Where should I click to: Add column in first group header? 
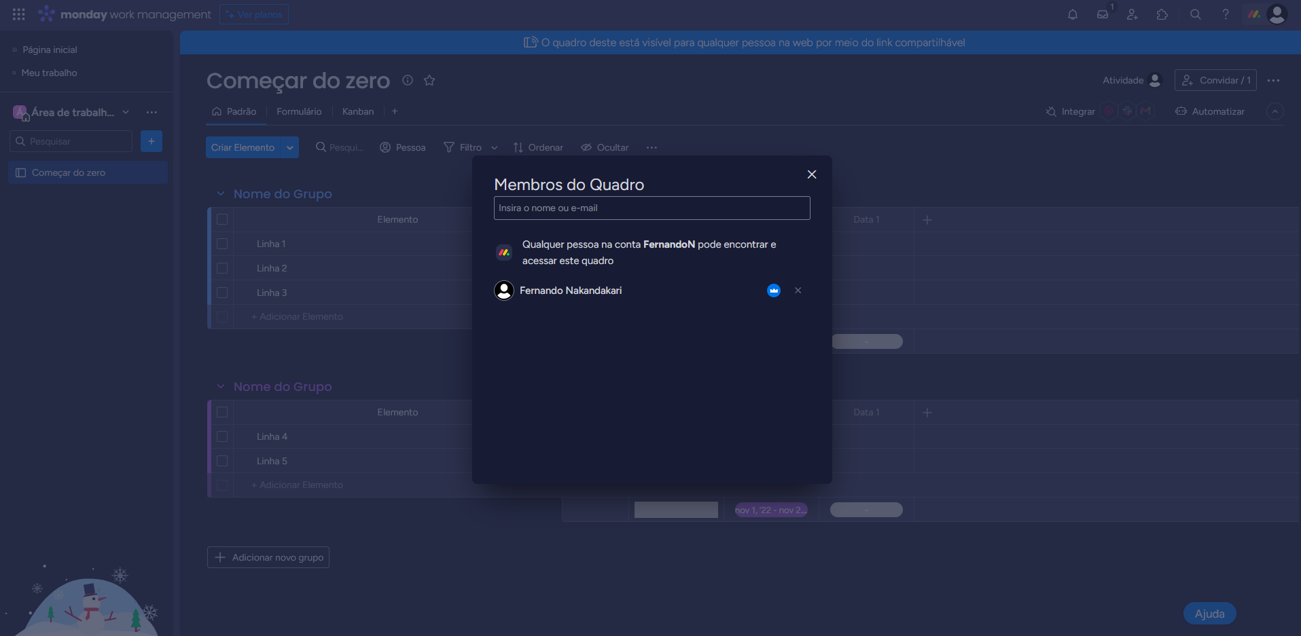927,220
